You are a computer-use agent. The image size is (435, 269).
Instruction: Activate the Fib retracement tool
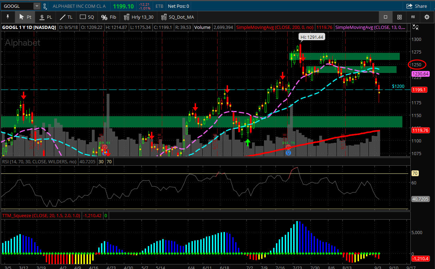tap(108, 17)
